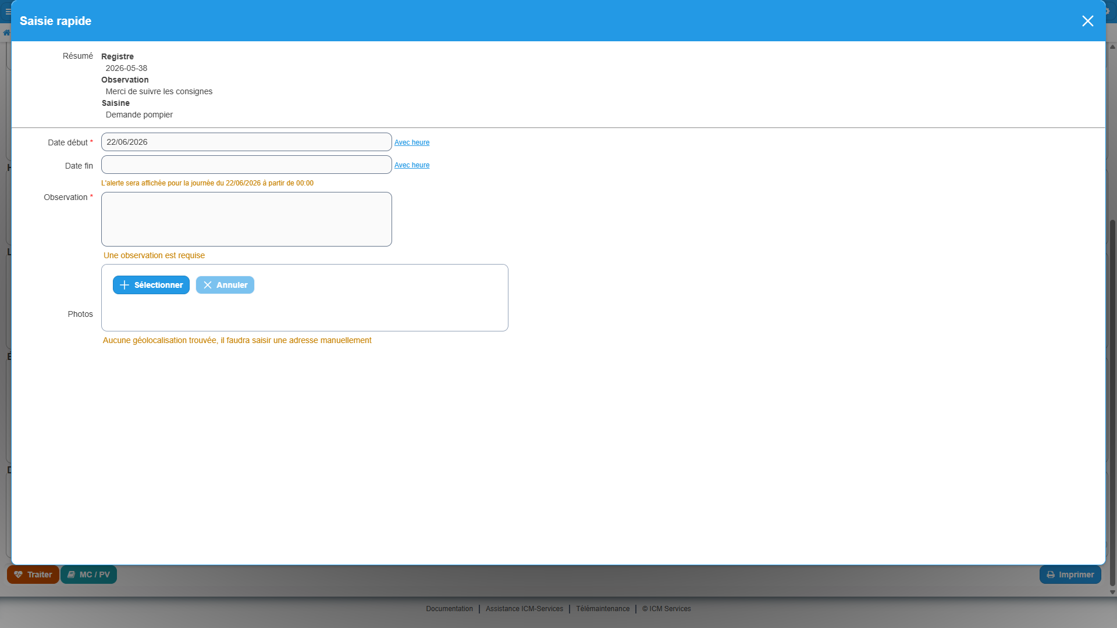Click the © ICM Services footer link
This screenshot has height=628, width=1117.
click(x=667, y=609)
